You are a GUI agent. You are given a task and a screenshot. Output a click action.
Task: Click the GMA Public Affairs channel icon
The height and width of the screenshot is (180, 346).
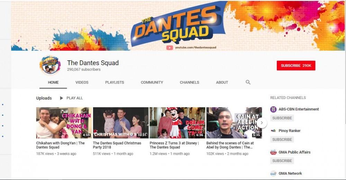(273, 152)
